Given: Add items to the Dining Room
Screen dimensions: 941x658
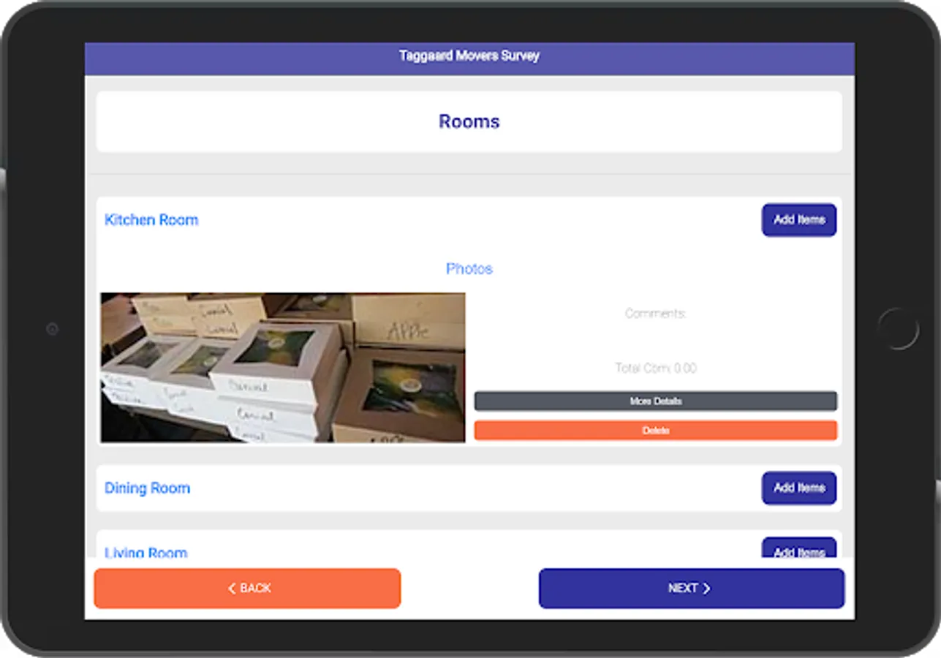Looking at the screenshot, I should coord(798,488).
